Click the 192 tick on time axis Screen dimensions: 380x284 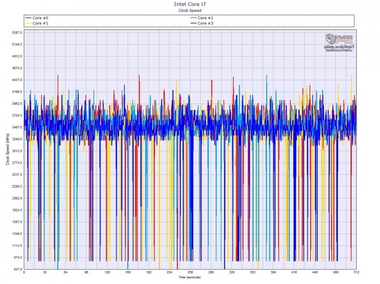149,272
